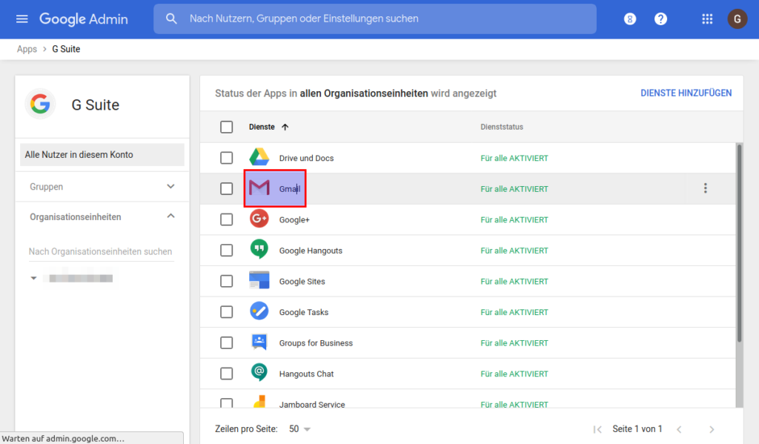Viewport: 759px width, 444px height.
Task: Open the Google apps grid launcher
Action: point(707,19)
